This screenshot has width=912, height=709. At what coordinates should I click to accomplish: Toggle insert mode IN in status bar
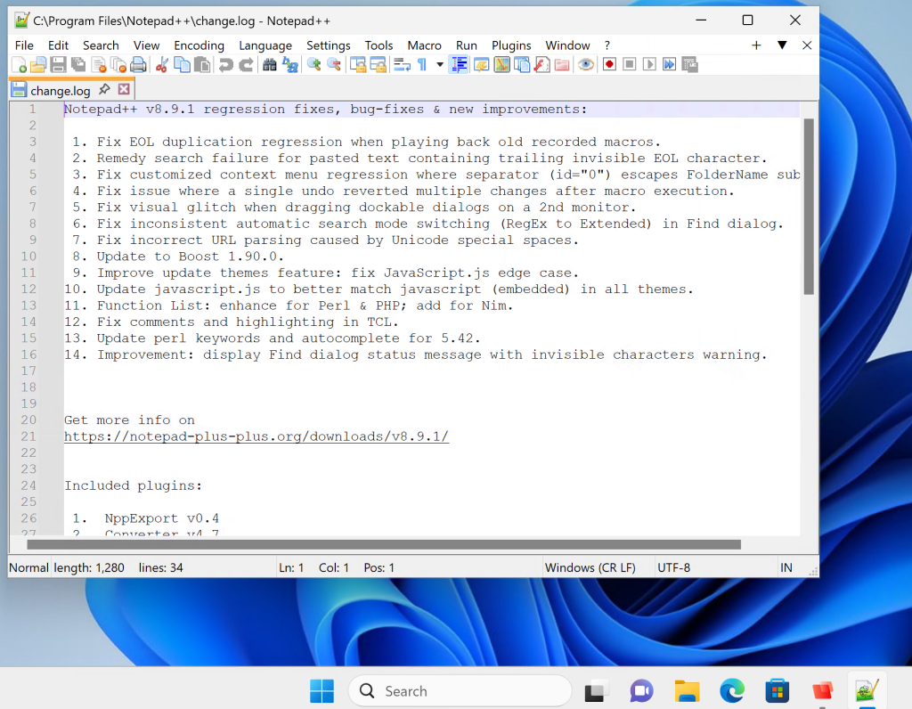tap(786, 567)
